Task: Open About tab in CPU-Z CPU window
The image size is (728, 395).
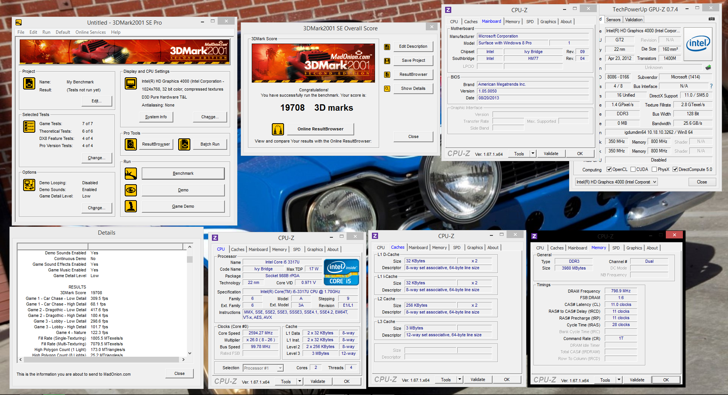Action: (333, 249)
